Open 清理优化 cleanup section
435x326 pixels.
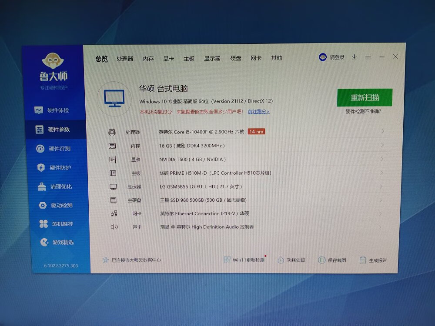pyautogui.click(x=55, y=186)
